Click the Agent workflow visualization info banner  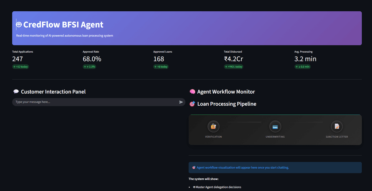coord(275,168)
